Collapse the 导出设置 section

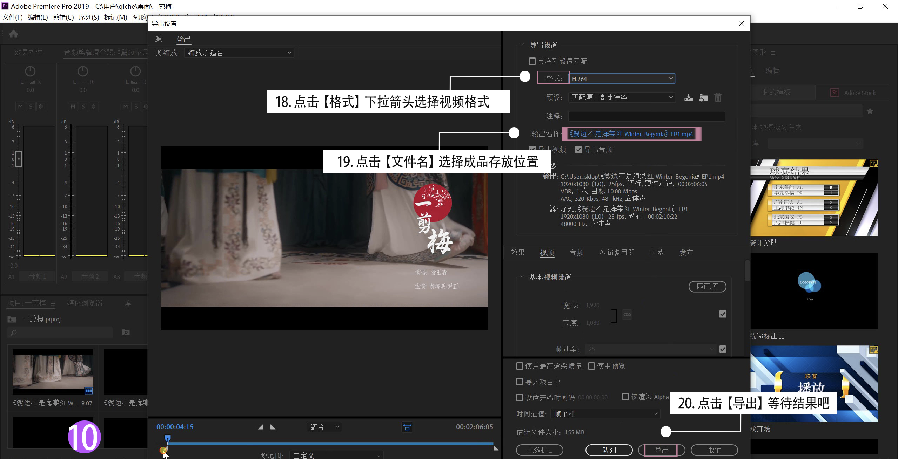click(521, 44)
